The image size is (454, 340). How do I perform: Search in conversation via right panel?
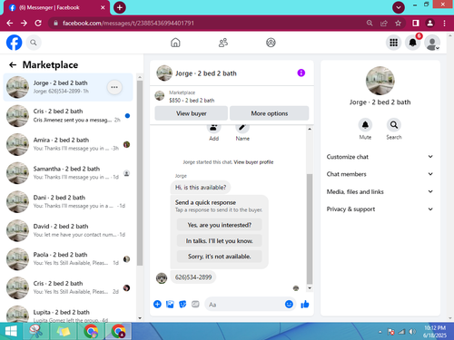[x=394, y=124]
